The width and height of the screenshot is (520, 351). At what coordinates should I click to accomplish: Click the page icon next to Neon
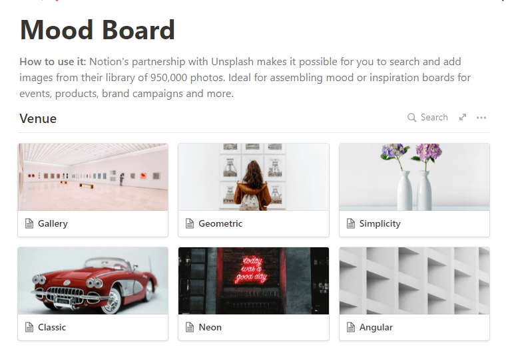coord(190,327)
